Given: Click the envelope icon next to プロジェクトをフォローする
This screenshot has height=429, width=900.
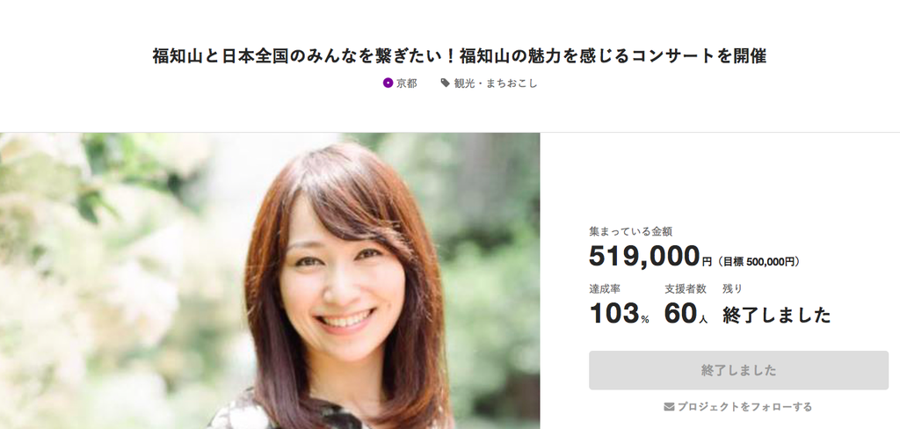Looking at the screenshot, I should [x=669, y=407].
